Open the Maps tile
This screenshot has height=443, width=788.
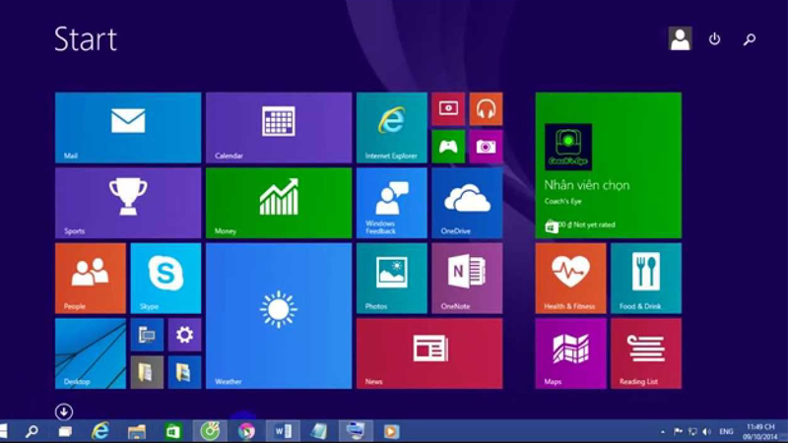click(x=571, y=353)
